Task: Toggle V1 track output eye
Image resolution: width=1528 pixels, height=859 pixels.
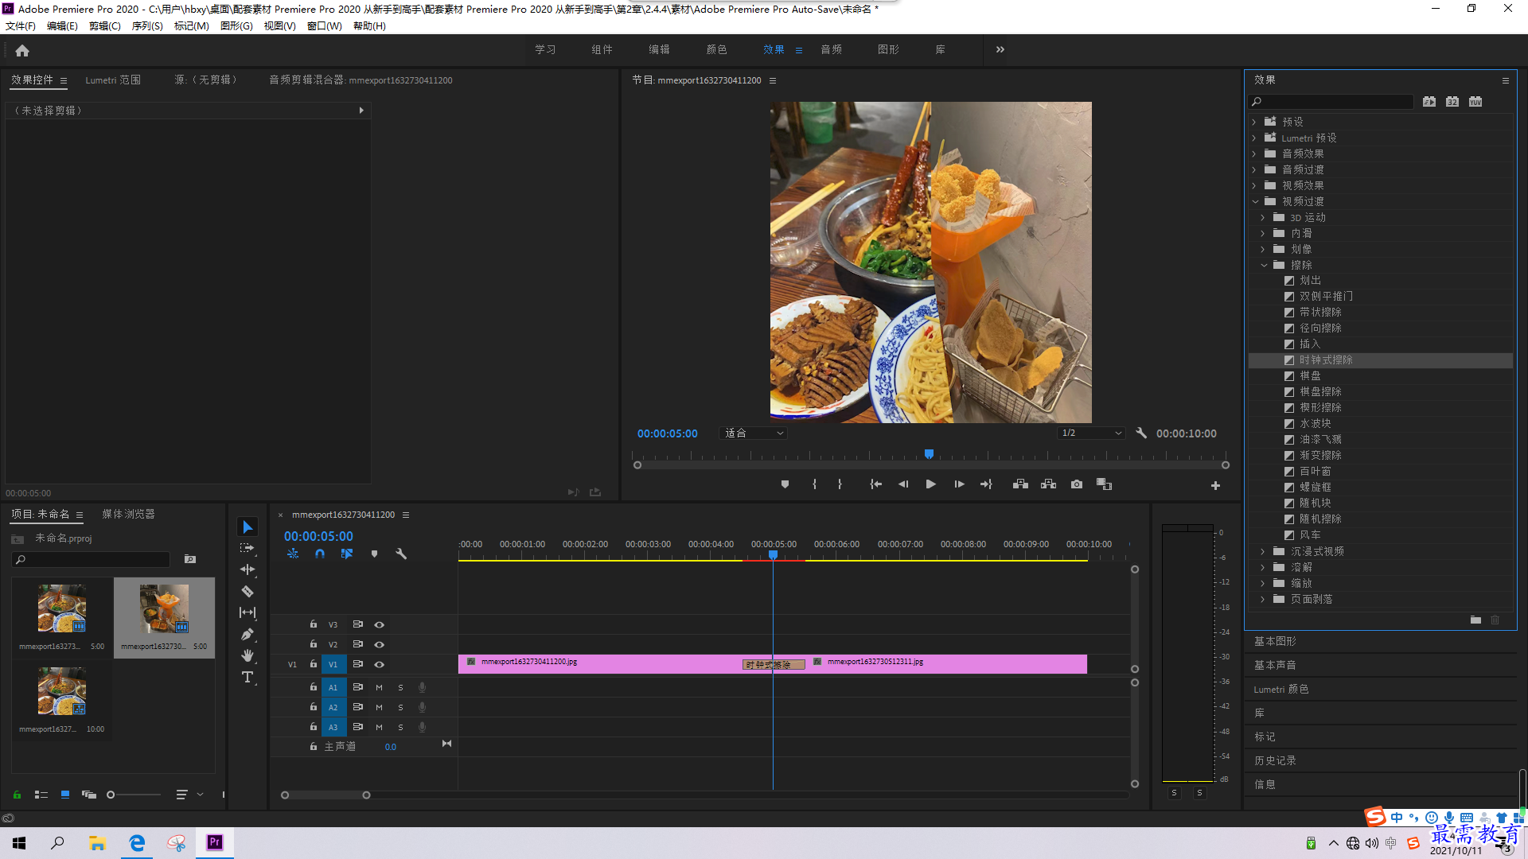Action: coord(380,664)
